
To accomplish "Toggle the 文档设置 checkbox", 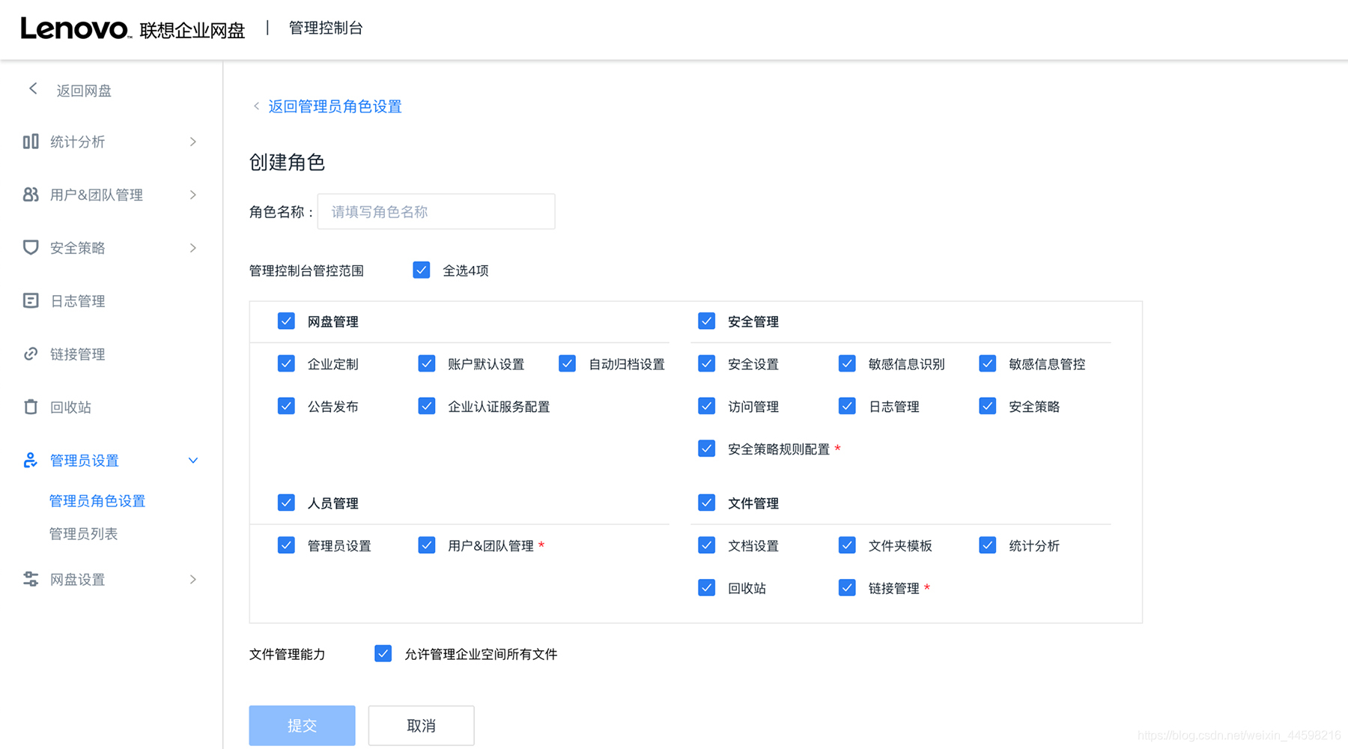I will (706, 545).
